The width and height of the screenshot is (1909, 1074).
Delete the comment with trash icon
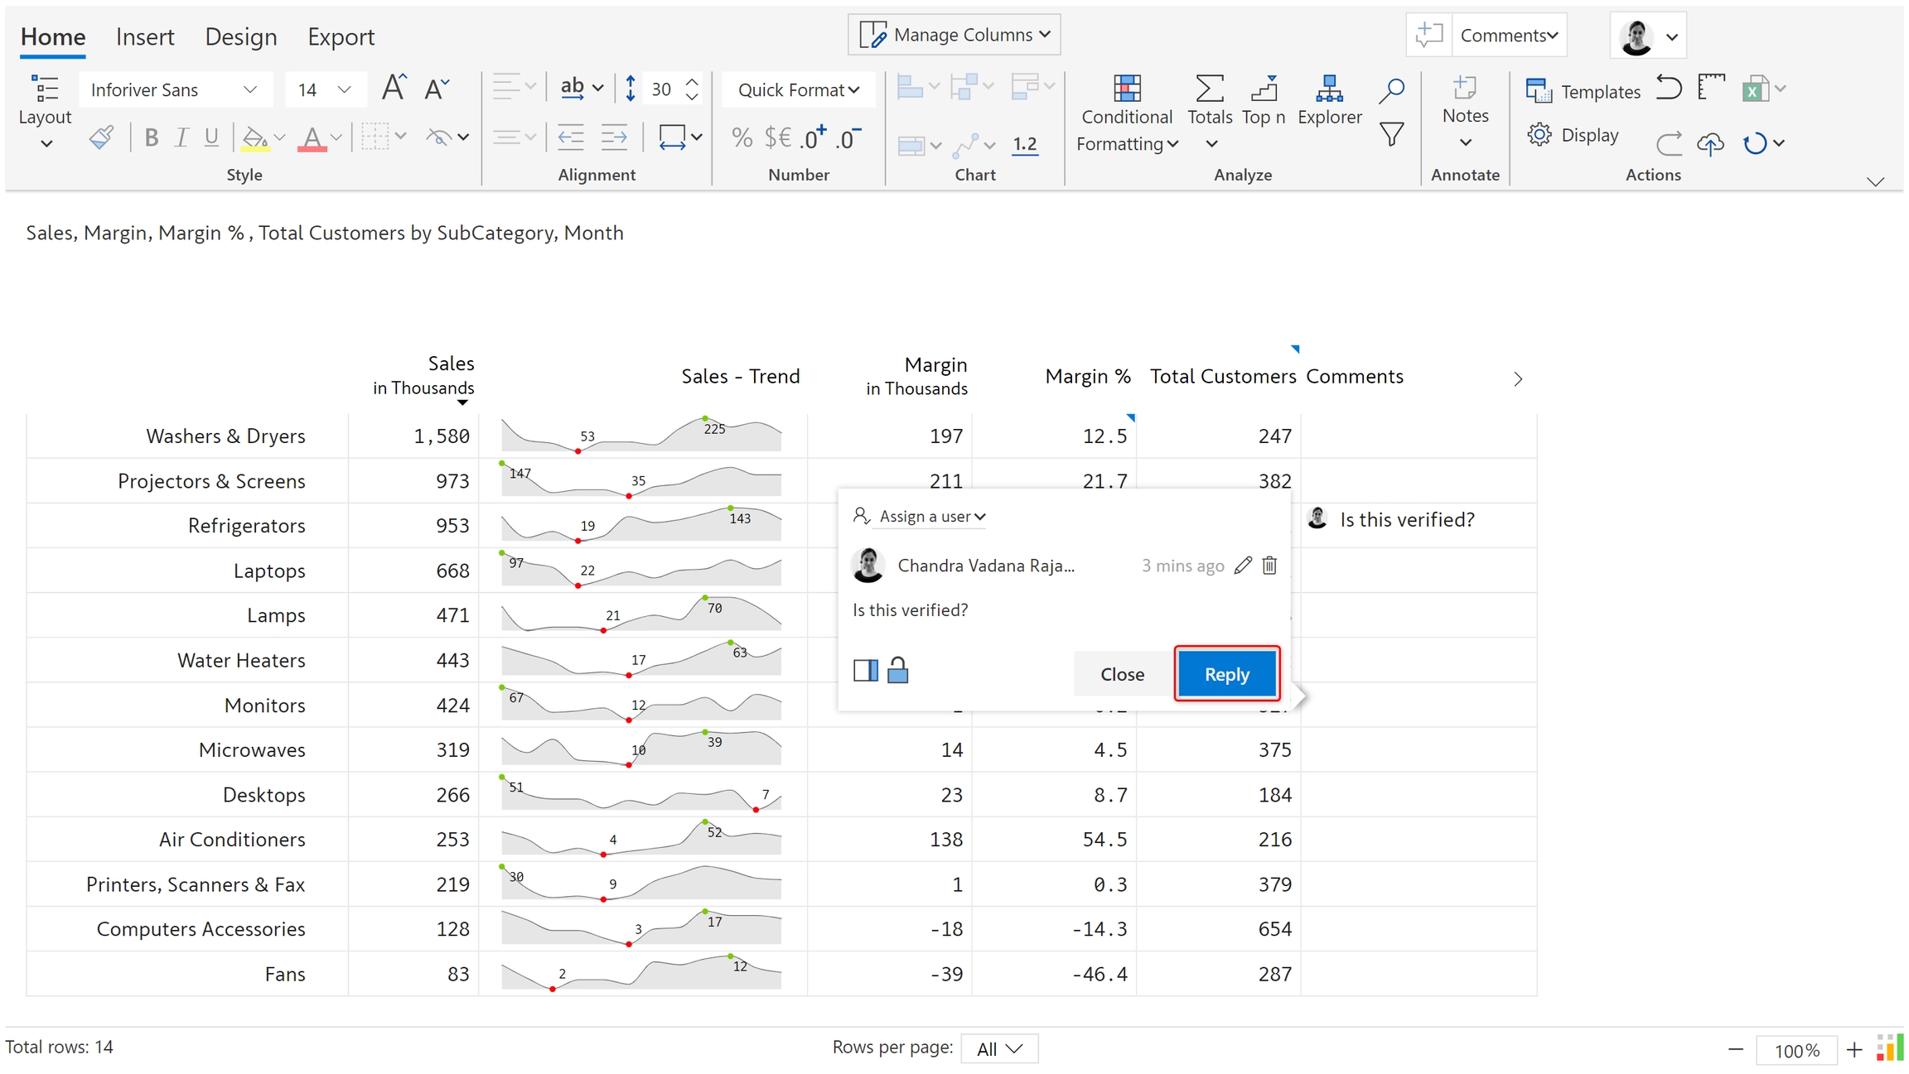coord(1269,566)
